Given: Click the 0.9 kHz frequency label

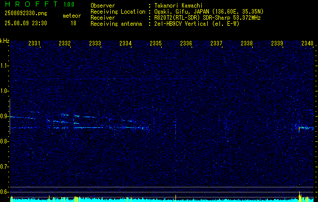Looking at the screenshot, I should click(x=4, y=116).
